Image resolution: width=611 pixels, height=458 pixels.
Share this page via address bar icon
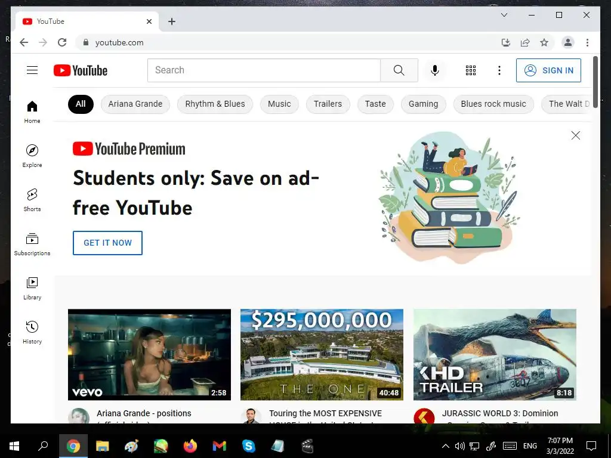click(525, 42)
